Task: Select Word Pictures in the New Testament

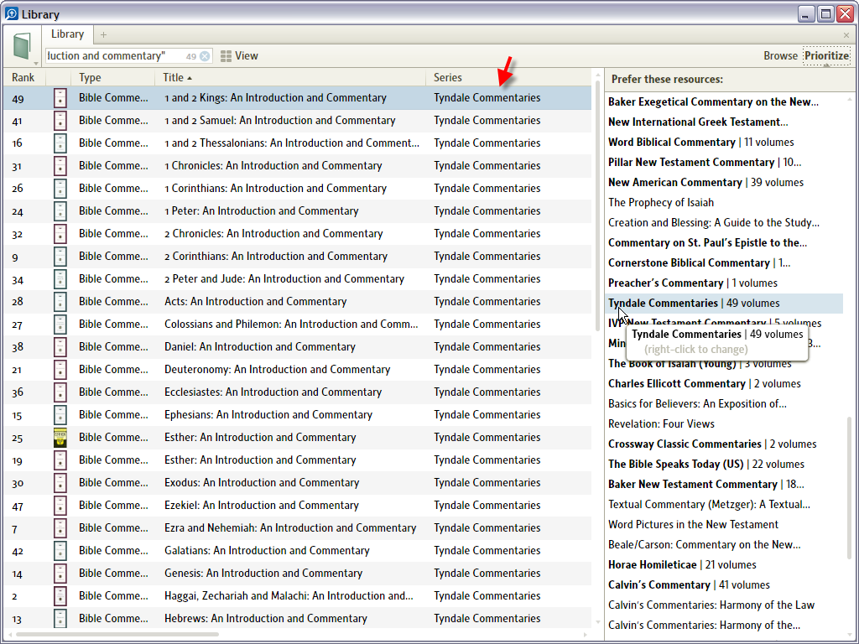Action: pos(693,525)
